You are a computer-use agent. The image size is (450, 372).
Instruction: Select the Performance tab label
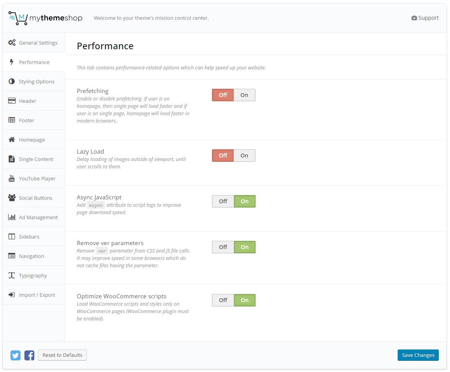click(x=34, y=62)
